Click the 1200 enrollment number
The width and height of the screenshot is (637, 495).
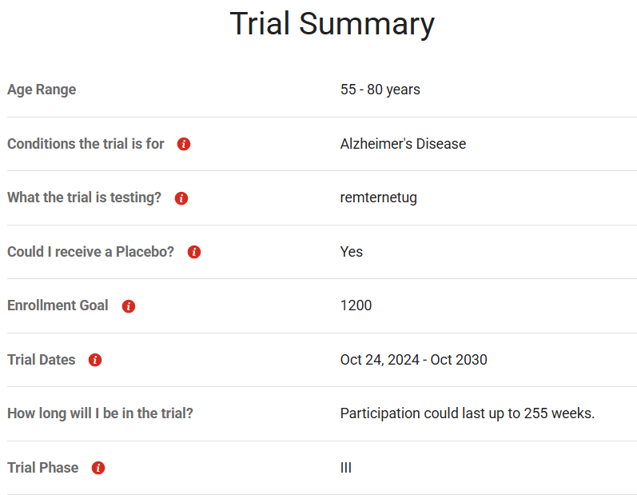tap(356, 305)
